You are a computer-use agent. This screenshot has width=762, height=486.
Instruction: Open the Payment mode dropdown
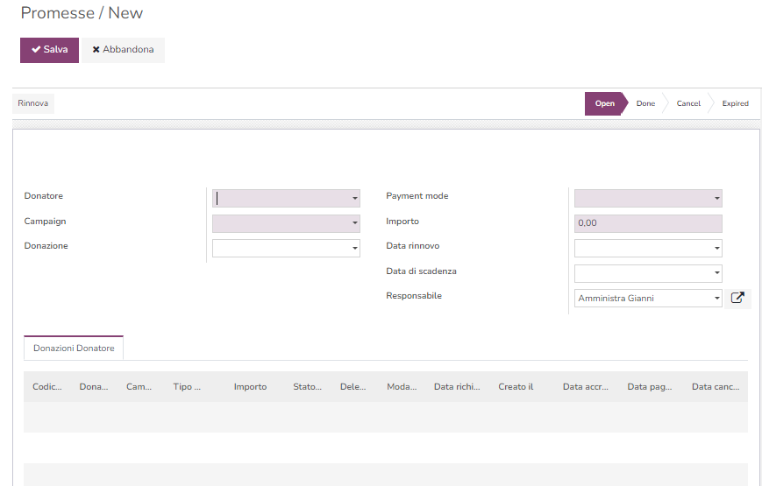pos(717,199)
